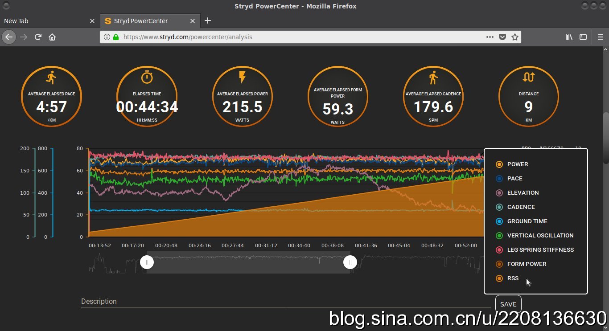Toggle the LEG SPRING STIFFNESS series
The height and width of the screenshot is (331, 609).
click(535, 250)
